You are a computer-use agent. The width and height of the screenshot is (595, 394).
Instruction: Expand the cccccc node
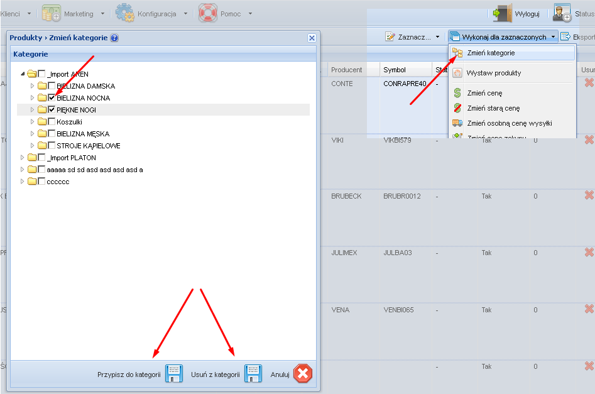[x=23, y=182]
